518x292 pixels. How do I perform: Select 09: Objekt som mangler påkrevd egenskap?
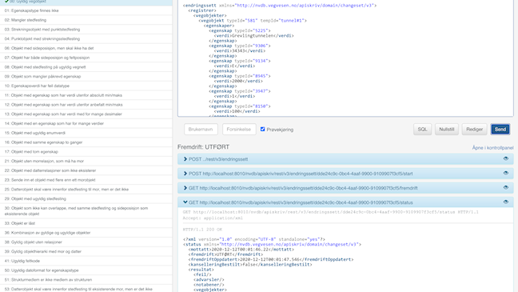(86, 76)
